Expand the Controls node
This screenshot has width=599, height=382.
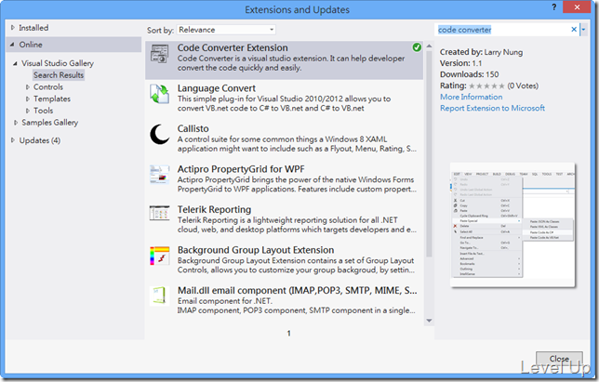[x=28, y=87]
